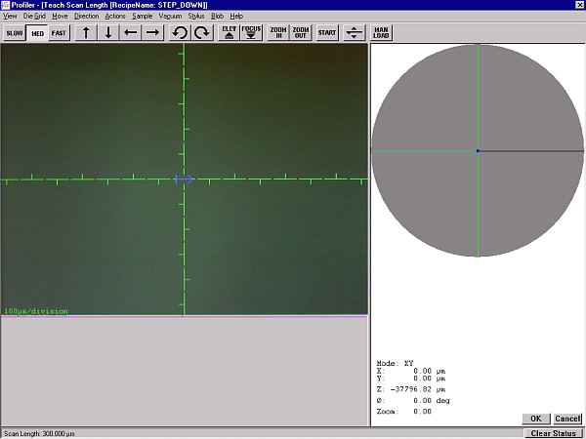The height and width of the screenshot is (439, 586).
Task: Move stage left with arrow icon
Action: point(131,33)
